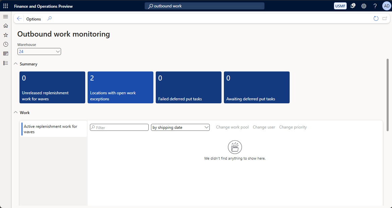Open the Help question mark
The width and height of the screenshot is (392, 208).
[x=375, y=6]
